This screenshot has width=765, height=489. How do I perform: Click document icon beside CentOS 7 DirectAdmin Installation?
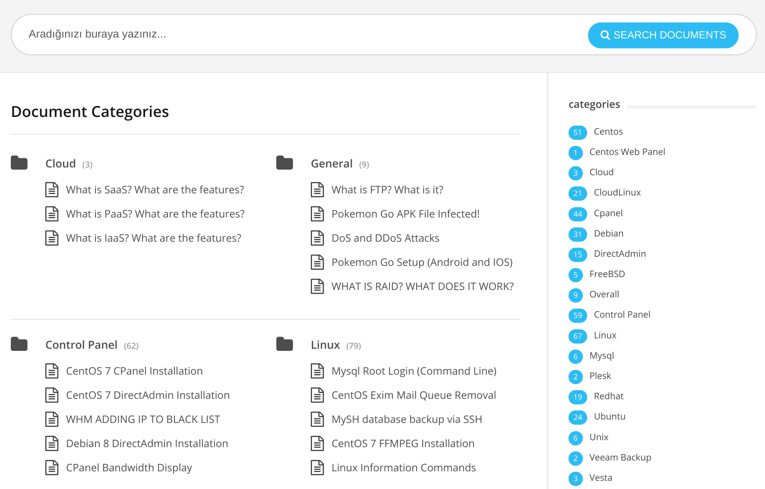(x=52, y=395)
